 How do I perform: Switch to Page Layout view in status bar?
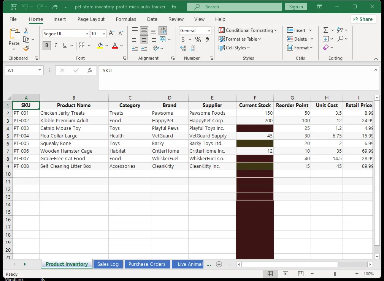(x=285, y=274)
